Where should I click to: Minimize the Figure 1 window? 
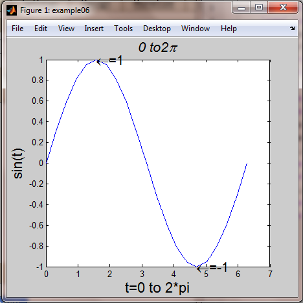241,8
